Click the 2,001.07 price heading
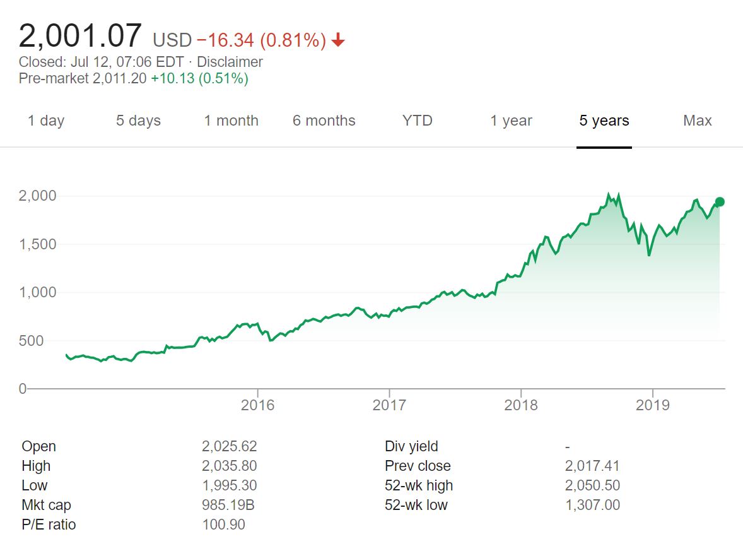Viewport: 743px width, 551px height. click(80, 35)
